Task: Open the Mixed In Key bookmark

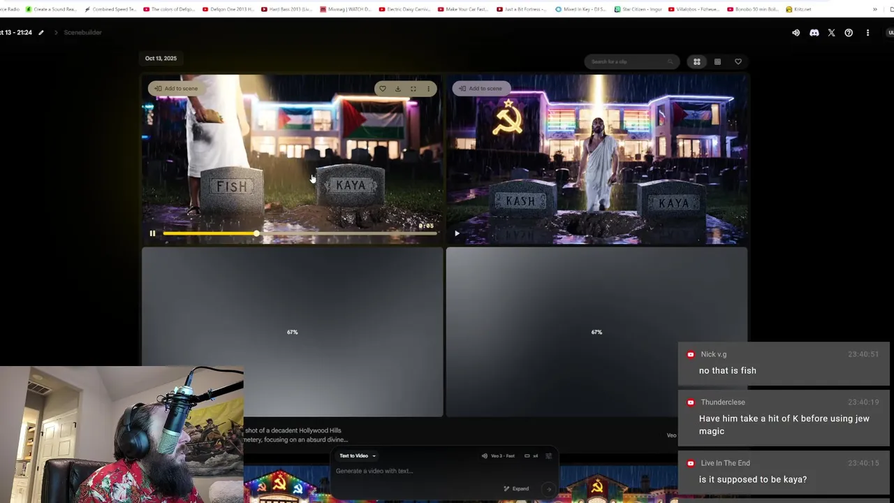Action: (x=581, y=9)
